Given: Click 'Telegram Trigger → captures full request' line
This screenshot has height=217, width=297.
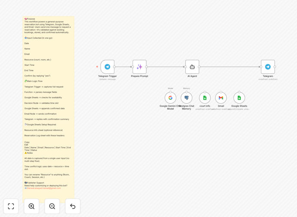Looking at the screenshot, I should [x=44, y=87].
